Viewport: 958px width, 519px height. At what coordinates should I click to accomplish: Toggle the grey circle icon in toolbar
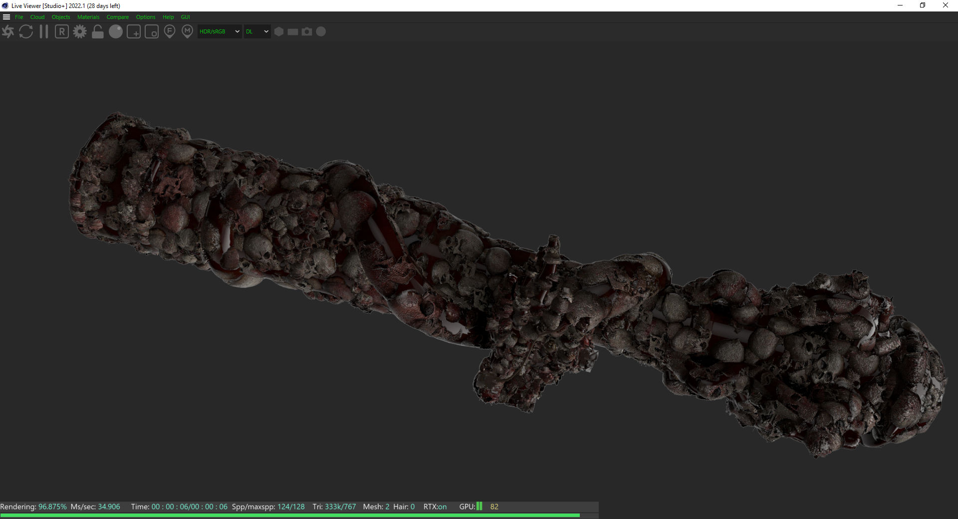click(321, 31)
